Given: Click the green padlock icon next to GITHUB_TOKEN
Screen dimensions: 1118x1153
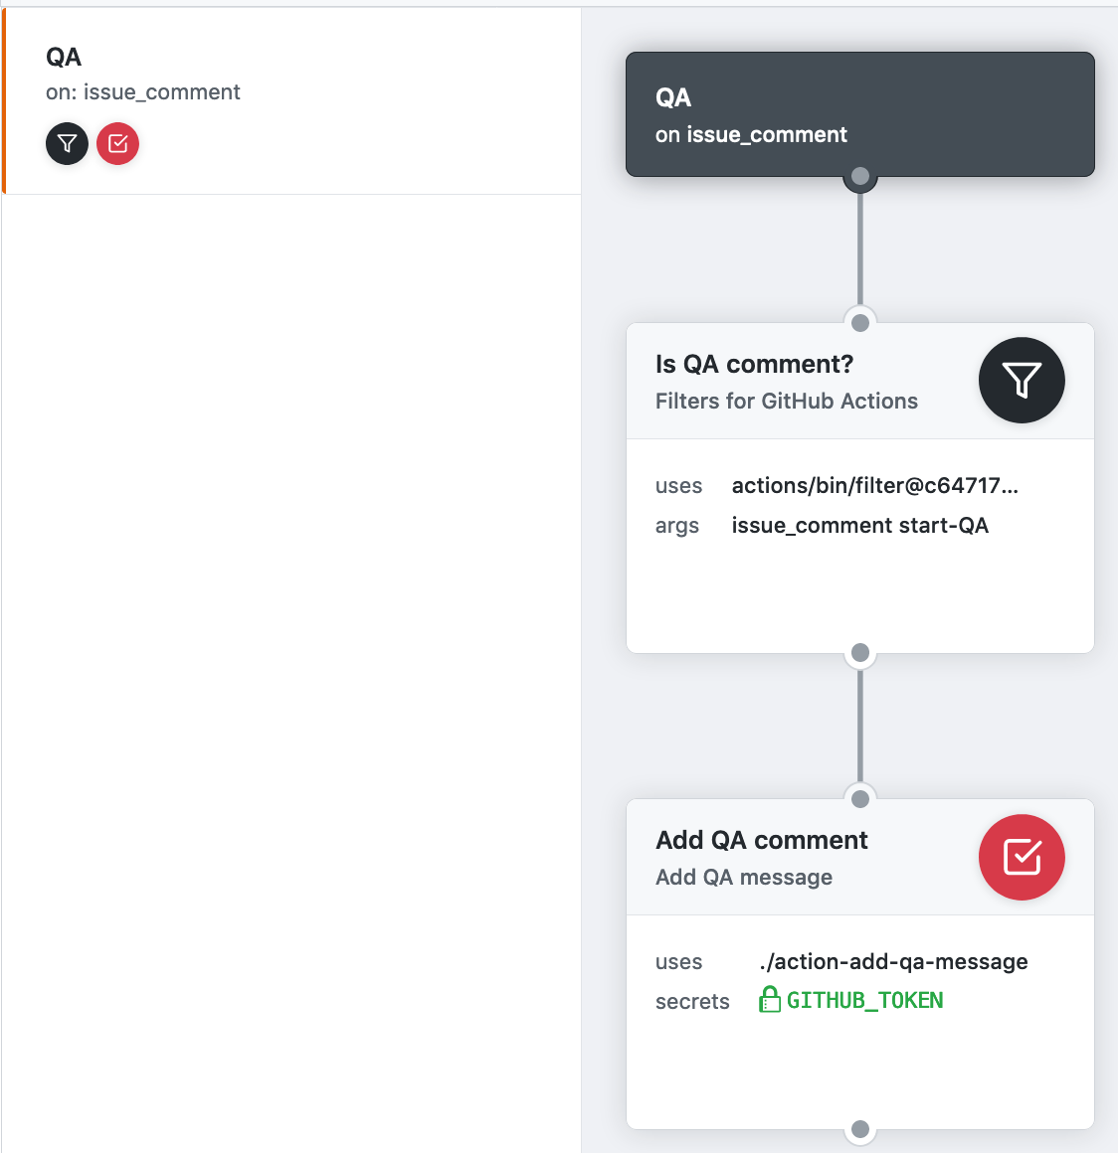Looking at the screenshot, I should click(771, 999).
